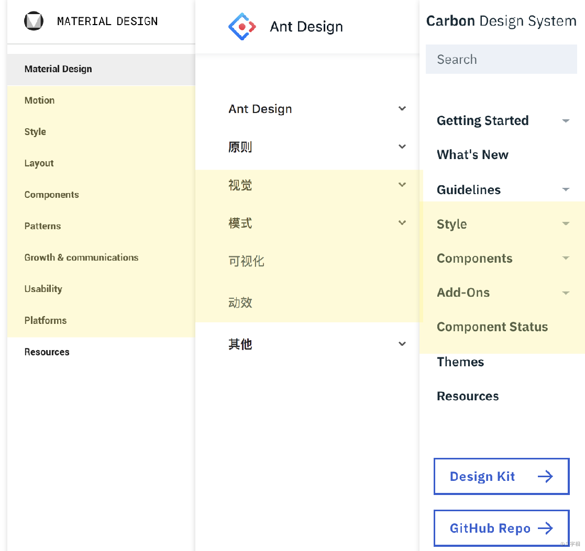Click the Ant Design header title
This screenshot has width=585, height=551.
(x=306, y=27)
